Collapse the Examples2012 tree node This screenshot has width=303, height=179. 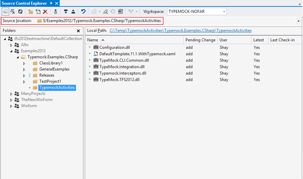tap(11, 51)
